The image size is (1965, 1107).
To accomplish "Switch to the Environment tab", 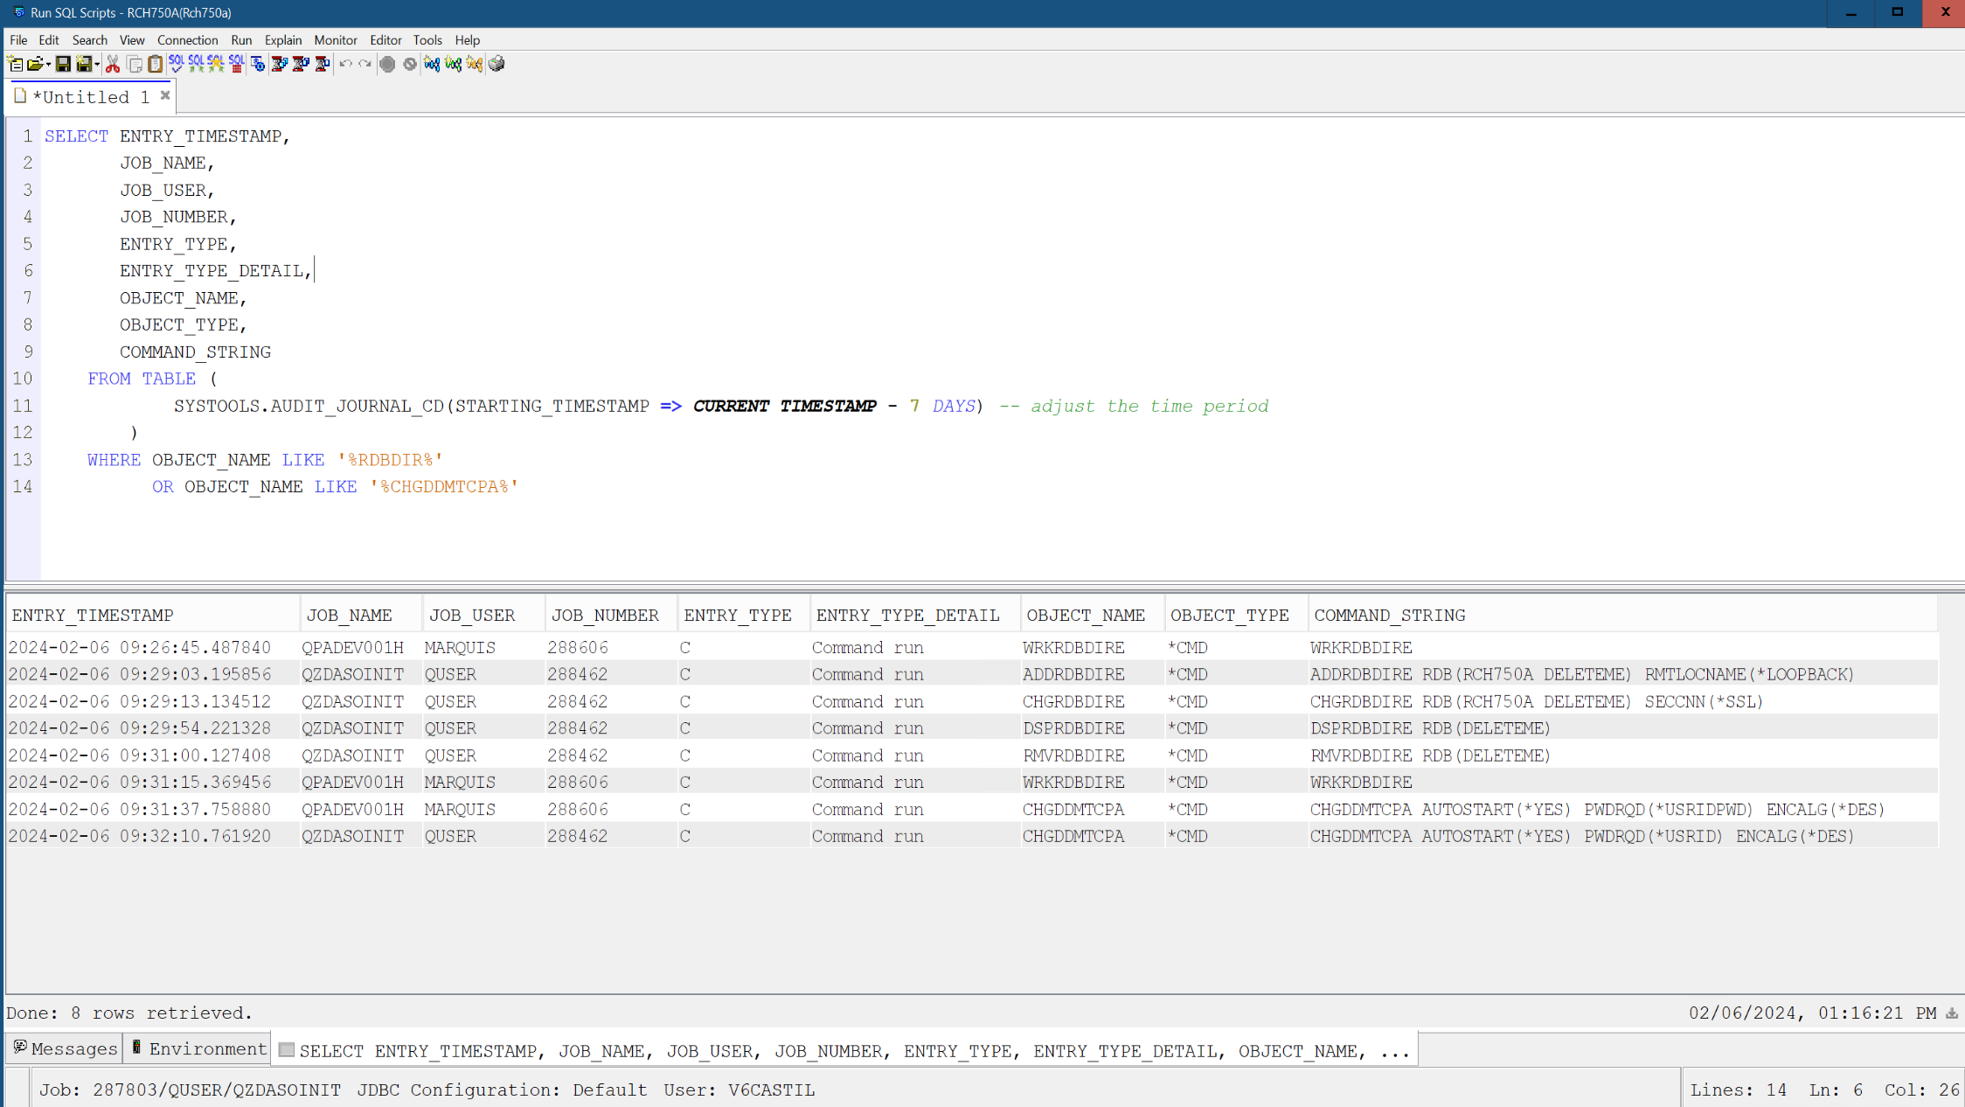I will (197, 1048).
